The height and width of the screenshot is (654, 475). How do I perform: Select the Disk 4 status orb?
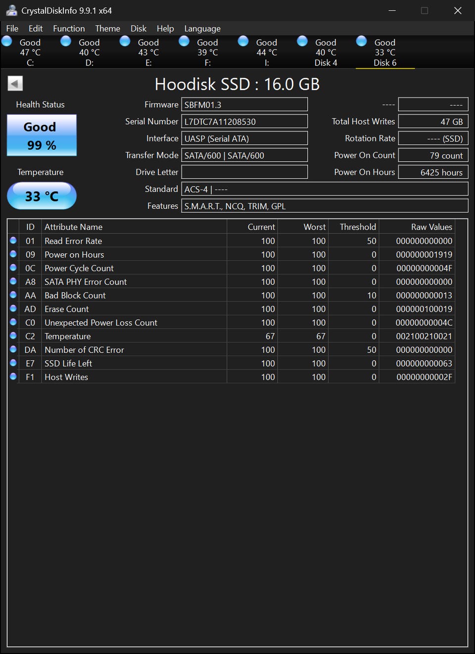302,41
